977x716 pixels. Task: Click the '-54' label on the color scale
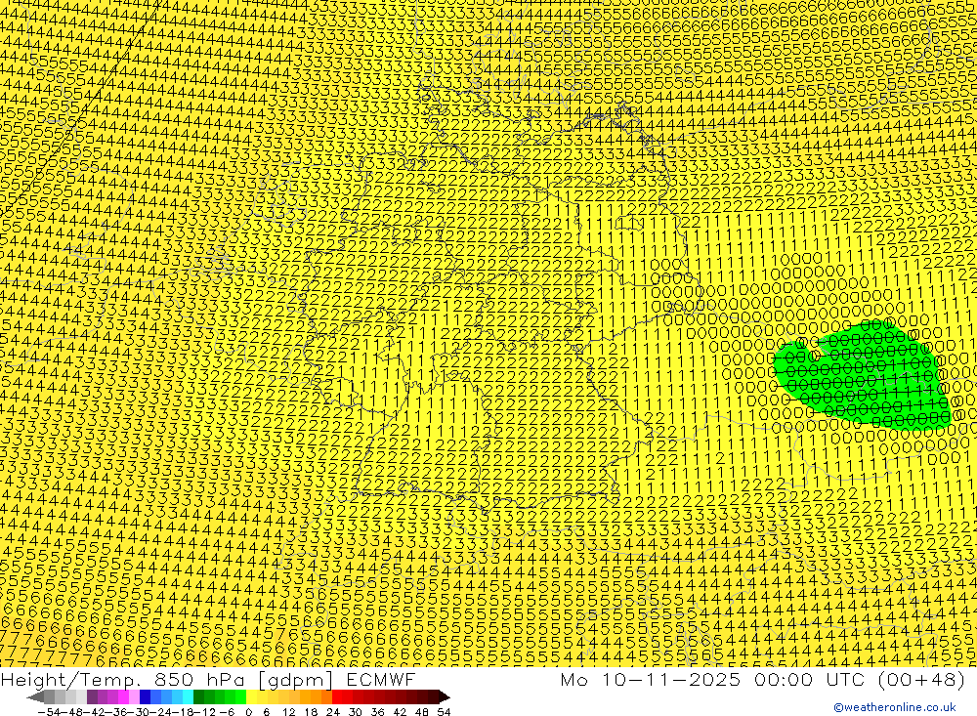point(49,712)
